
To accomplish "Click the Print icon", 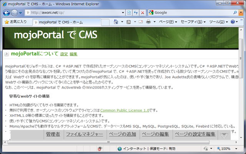I will (148, 22).
